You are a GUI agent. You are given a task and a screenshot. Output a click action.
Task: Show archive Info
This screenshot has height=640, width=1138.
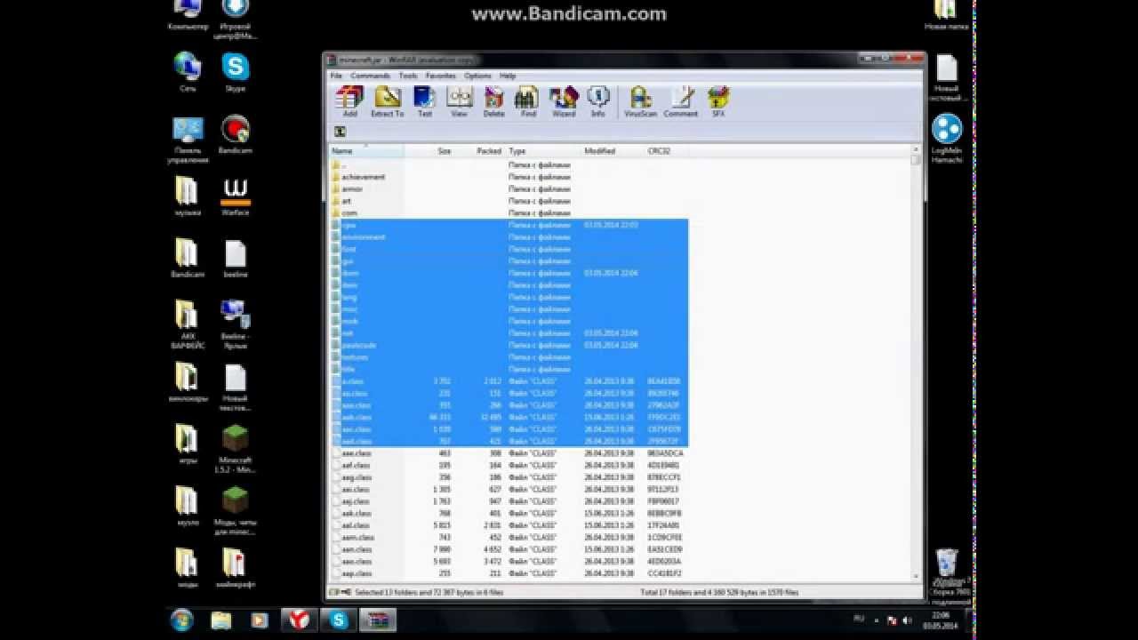(598, 101)
